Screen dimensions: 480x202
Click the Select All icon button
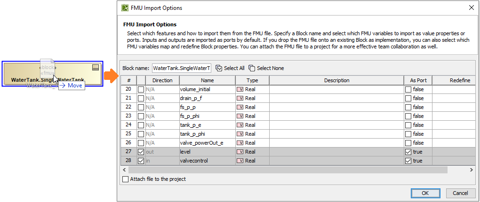pyautogui.click(x=219, y=68)
